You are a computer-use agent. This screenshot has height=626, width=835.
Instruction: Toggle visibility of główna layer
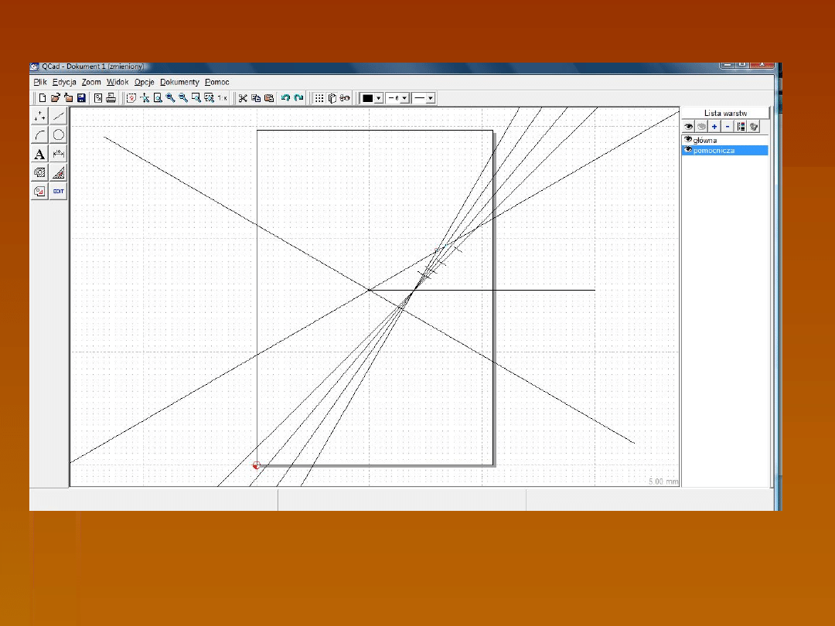tap(687, 140)
